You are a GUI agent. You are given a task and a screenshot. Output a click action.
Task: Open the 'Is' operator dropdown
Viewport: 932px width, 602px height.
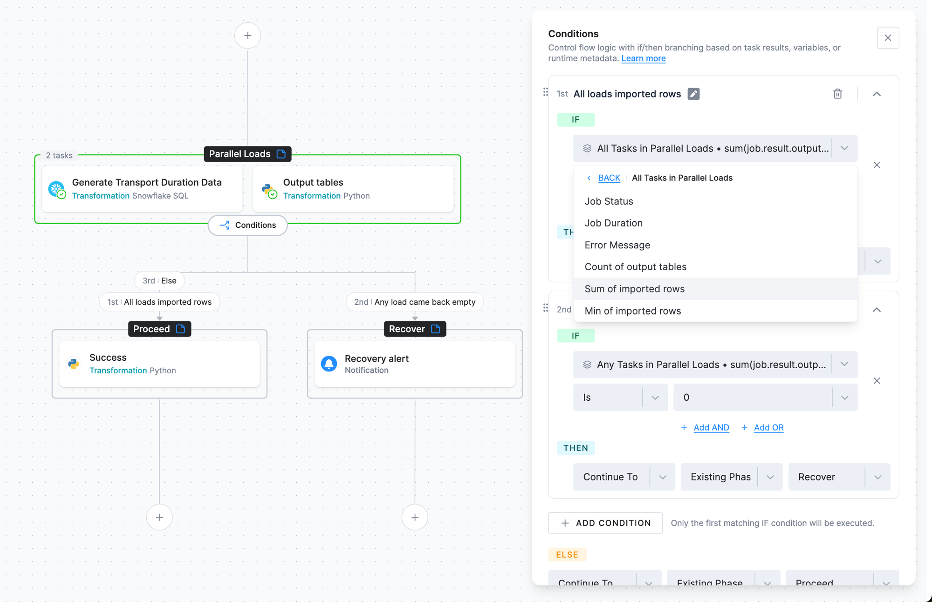pos(620,397)
